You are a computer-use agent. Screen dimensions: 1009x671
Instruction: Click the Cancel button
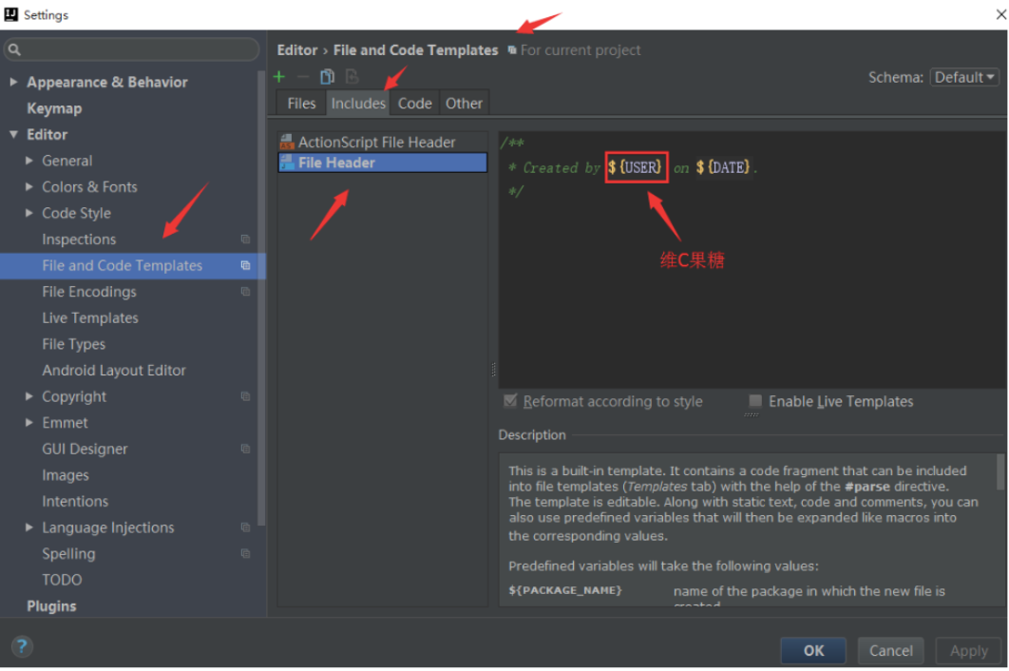[890, 650]
